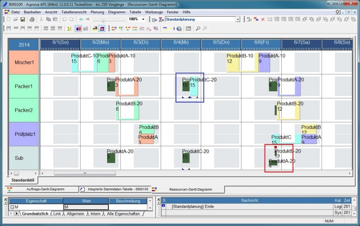The image size is (360, 226).
Task: Click the Open folder icon
Action: click(x=15, y=19)
